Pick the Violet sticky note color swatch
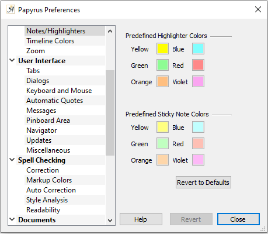268x234 pixels. pos(198,160)
